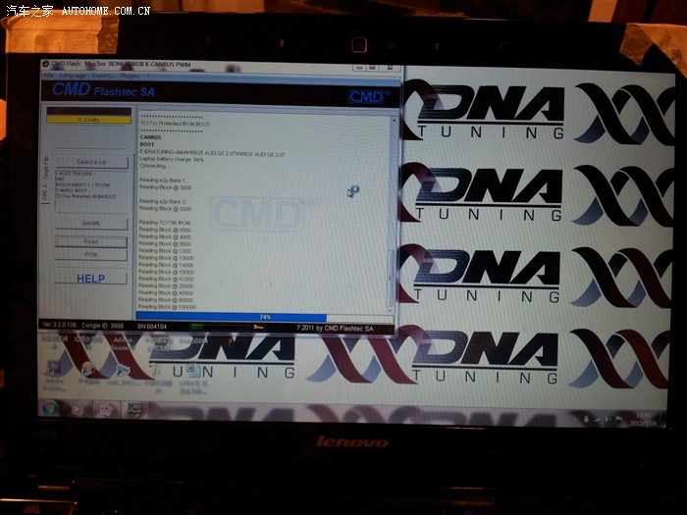Open the media player taskbar icon
This screenshot has height=515, width=687.
coord(78,409)
